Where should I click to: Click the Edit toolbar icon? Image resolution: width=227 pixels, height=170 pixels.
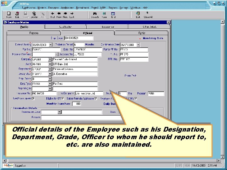17,14
